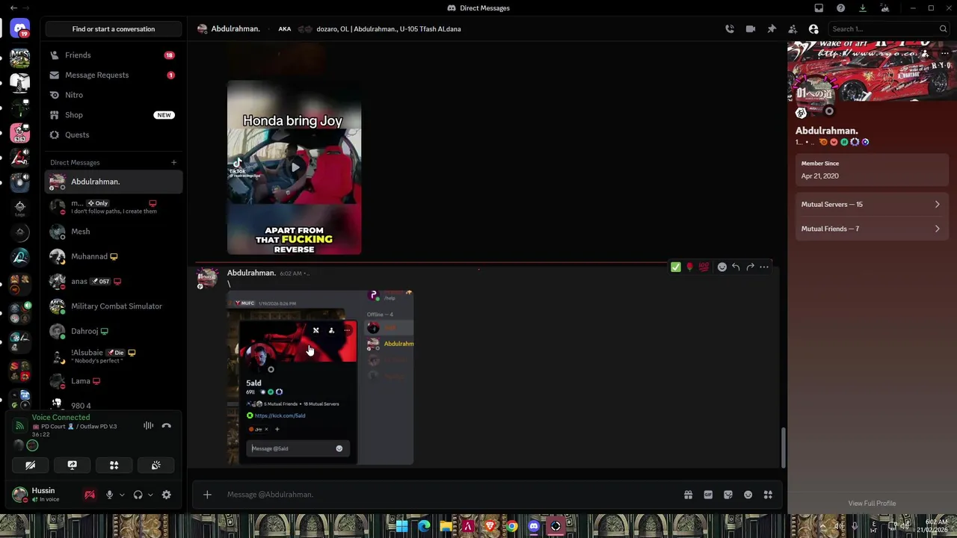Turn on camera in voice panel
This screenshot has width=957, height=538.
click(30, 466)
